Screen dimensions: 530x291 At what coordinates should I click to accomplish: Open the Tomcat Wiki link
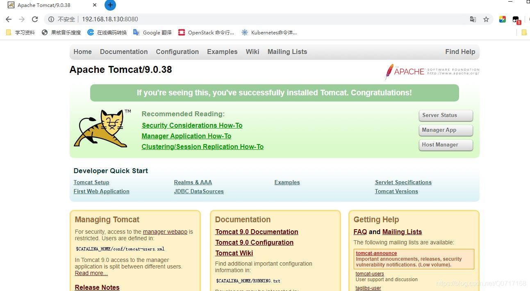(234, 253)
